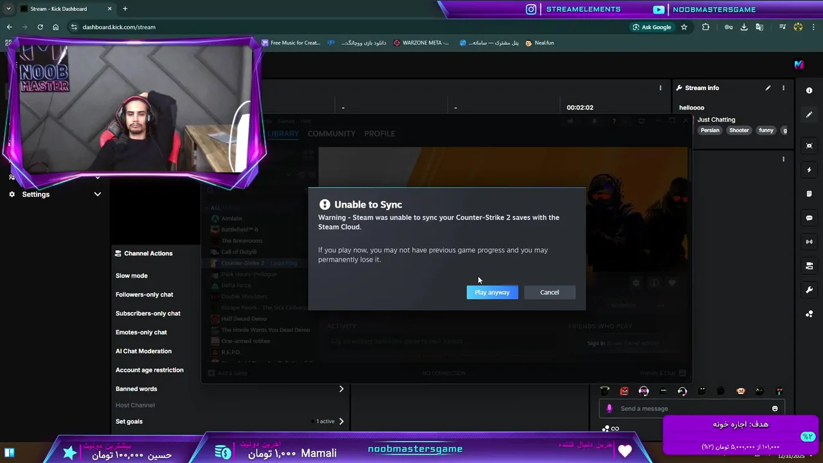Click the purple microphone icon in chat box

point(610,408)
